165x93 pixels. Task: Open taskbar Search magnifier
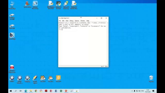tap(16, 91)
